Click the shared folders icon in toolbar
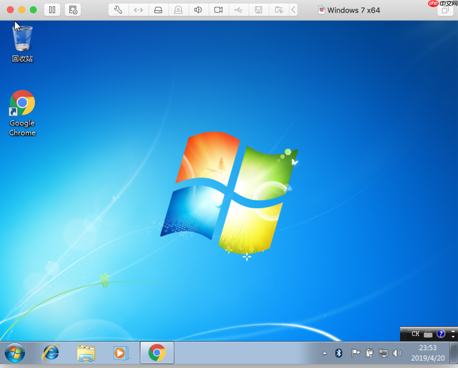The image size is (458, 368). point(279,10)
